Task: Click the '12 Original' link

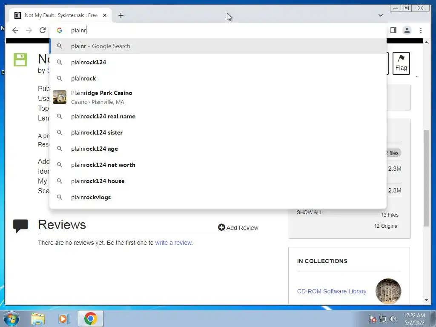Action: click(x=386, y=226)
